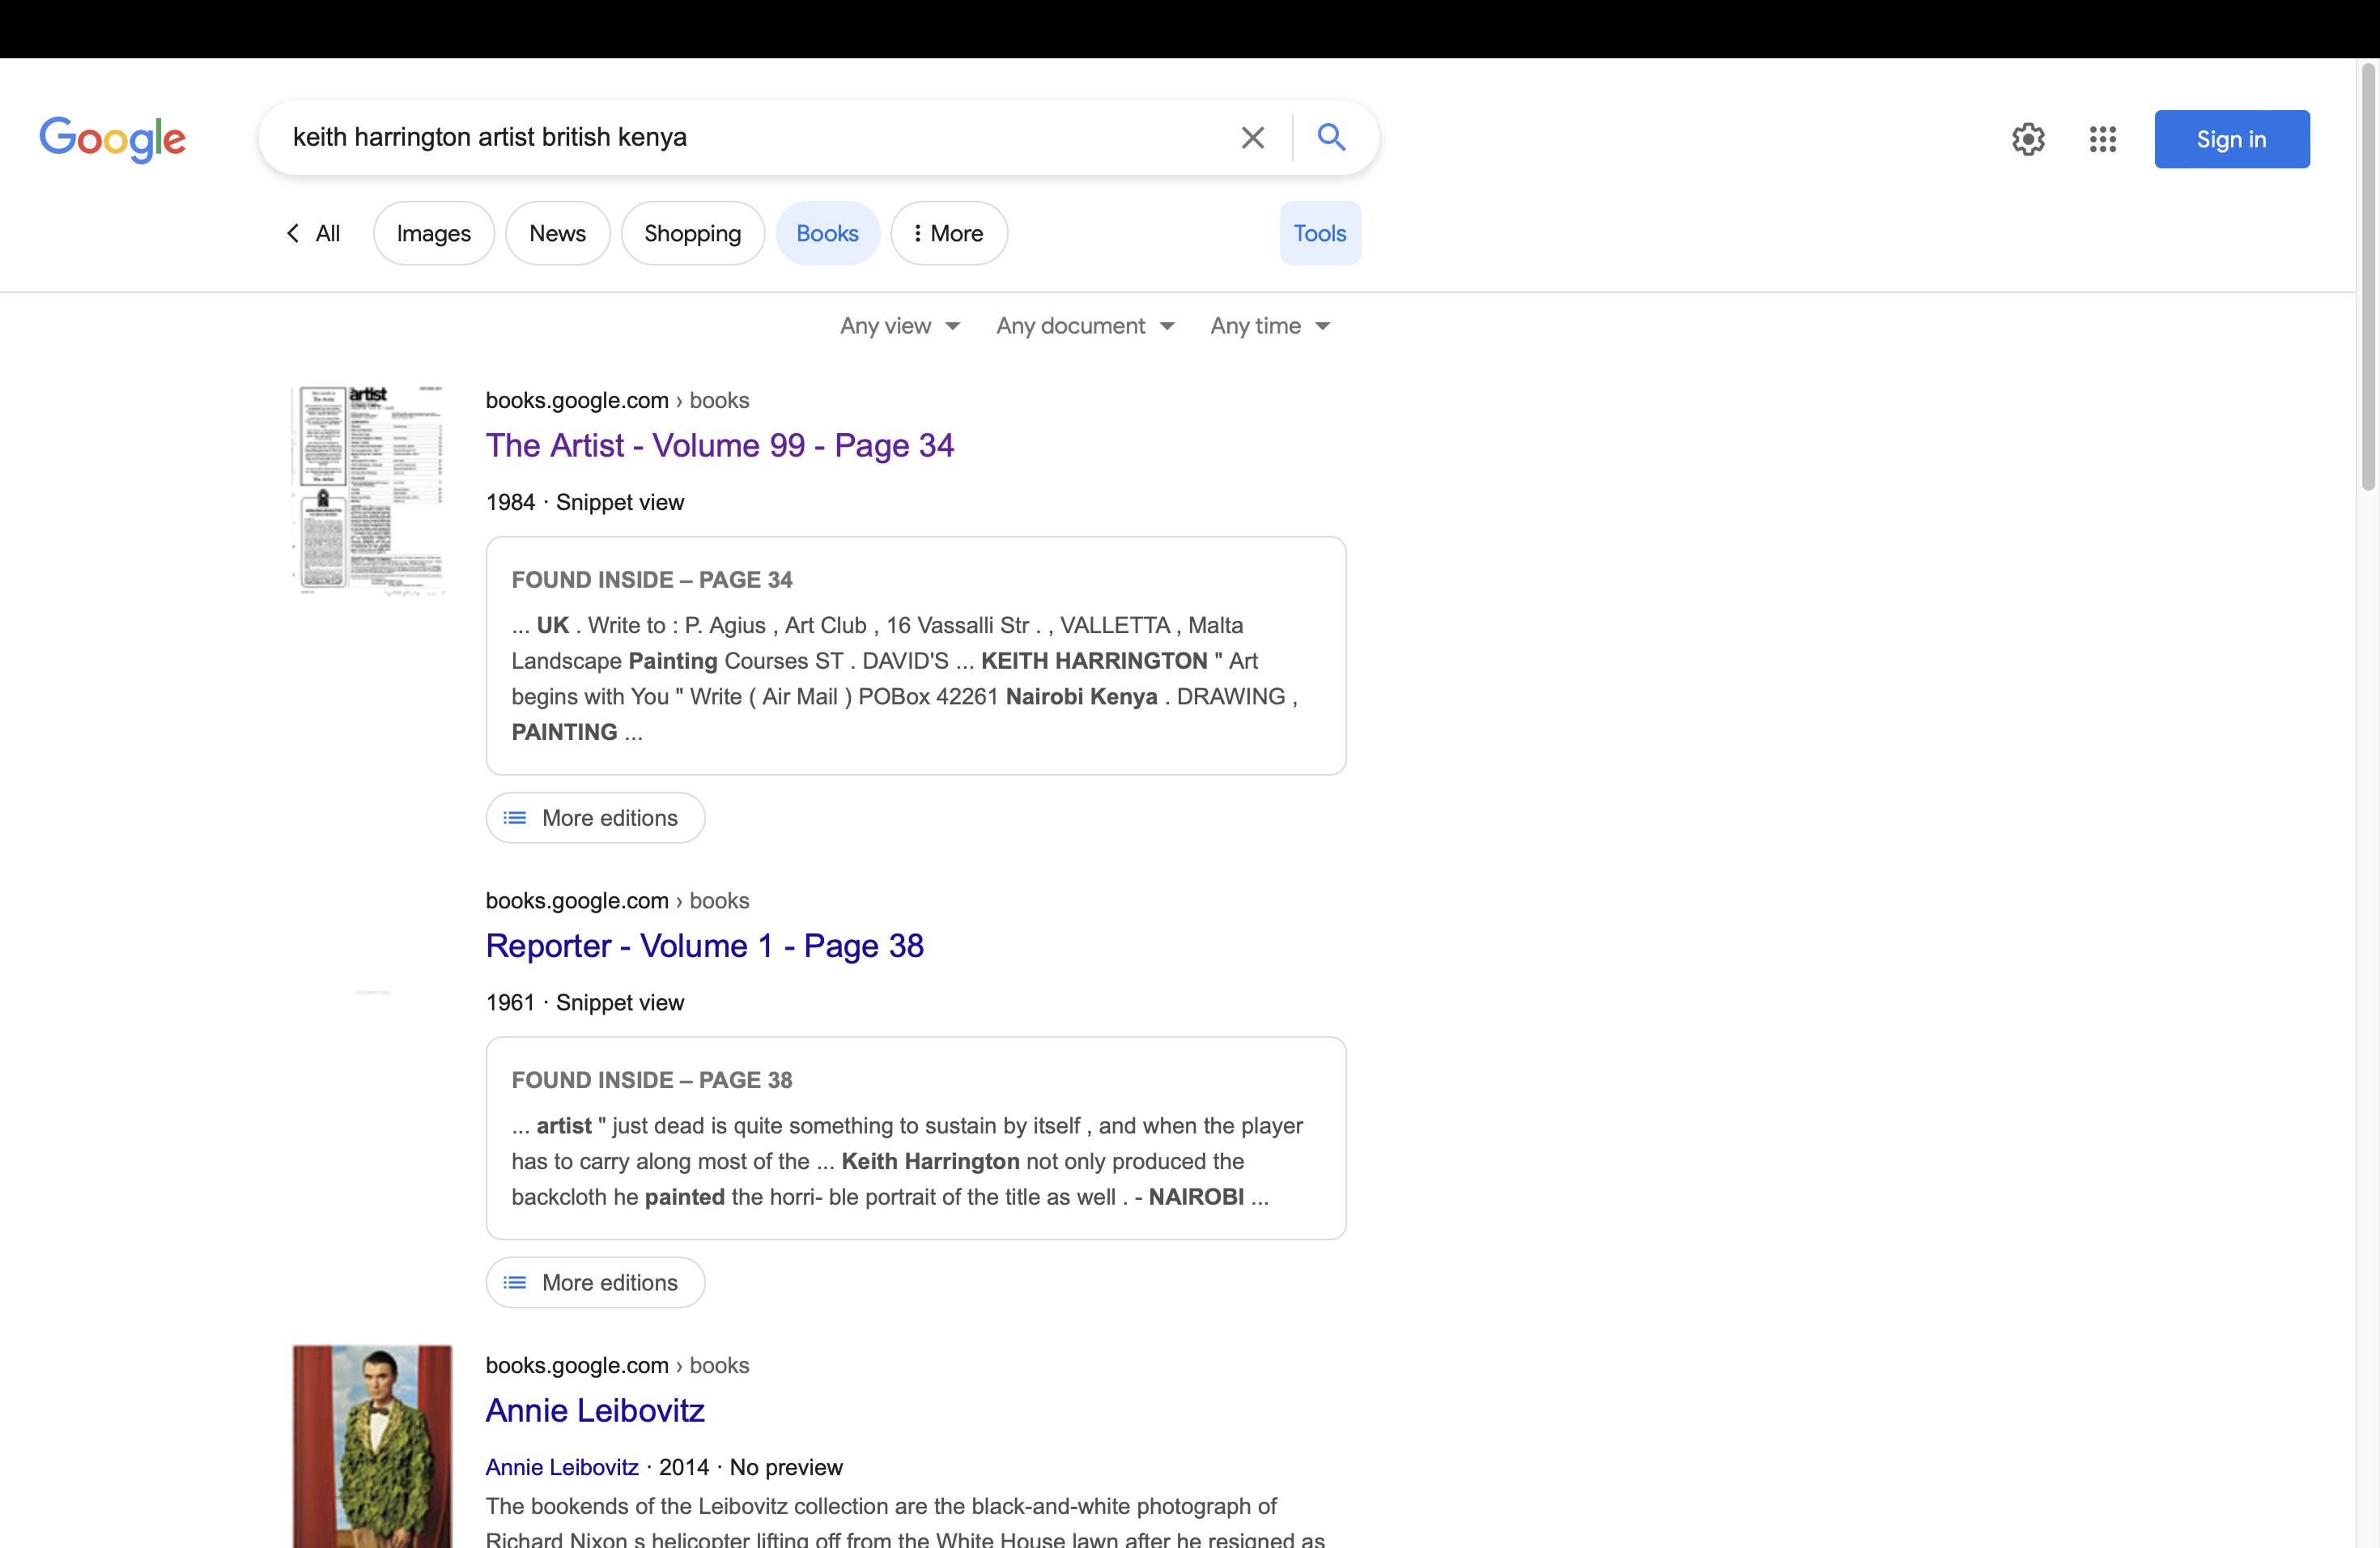Click list icon in first More editions

coord(515,818)
